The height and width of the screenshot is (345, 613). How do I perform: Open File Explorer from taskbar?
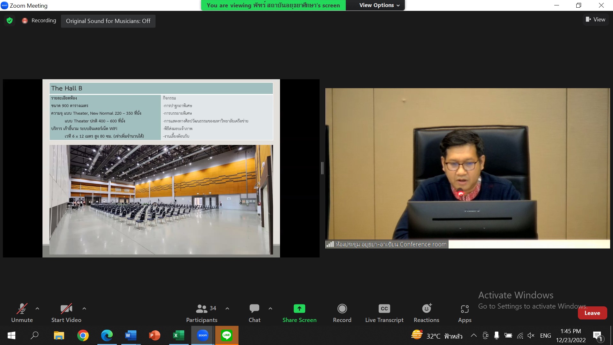pos(59,335)
